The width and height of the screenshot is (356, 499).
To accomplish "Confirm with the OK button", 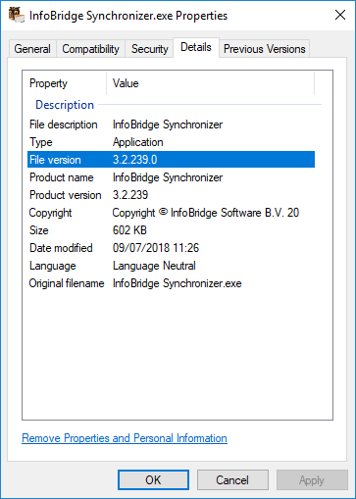I will 153,480.
